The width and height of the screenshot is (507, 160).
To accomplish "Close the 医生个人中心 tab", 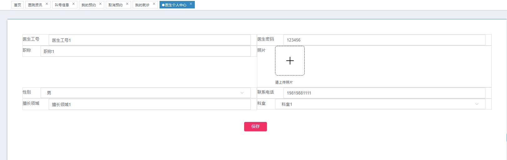I will pyautogui.click(x=191, y=4).
